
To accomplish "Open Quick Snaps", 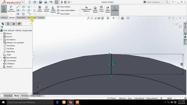I will pos(101,9).
